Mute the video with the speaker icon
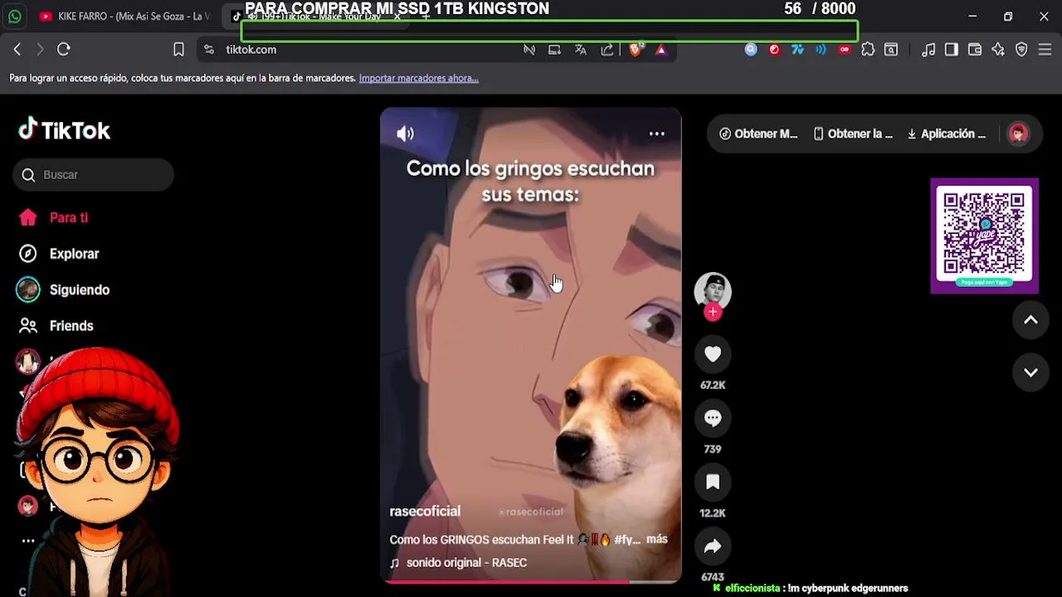Screen dimensions: 1062x597 (x=405, y=133)
